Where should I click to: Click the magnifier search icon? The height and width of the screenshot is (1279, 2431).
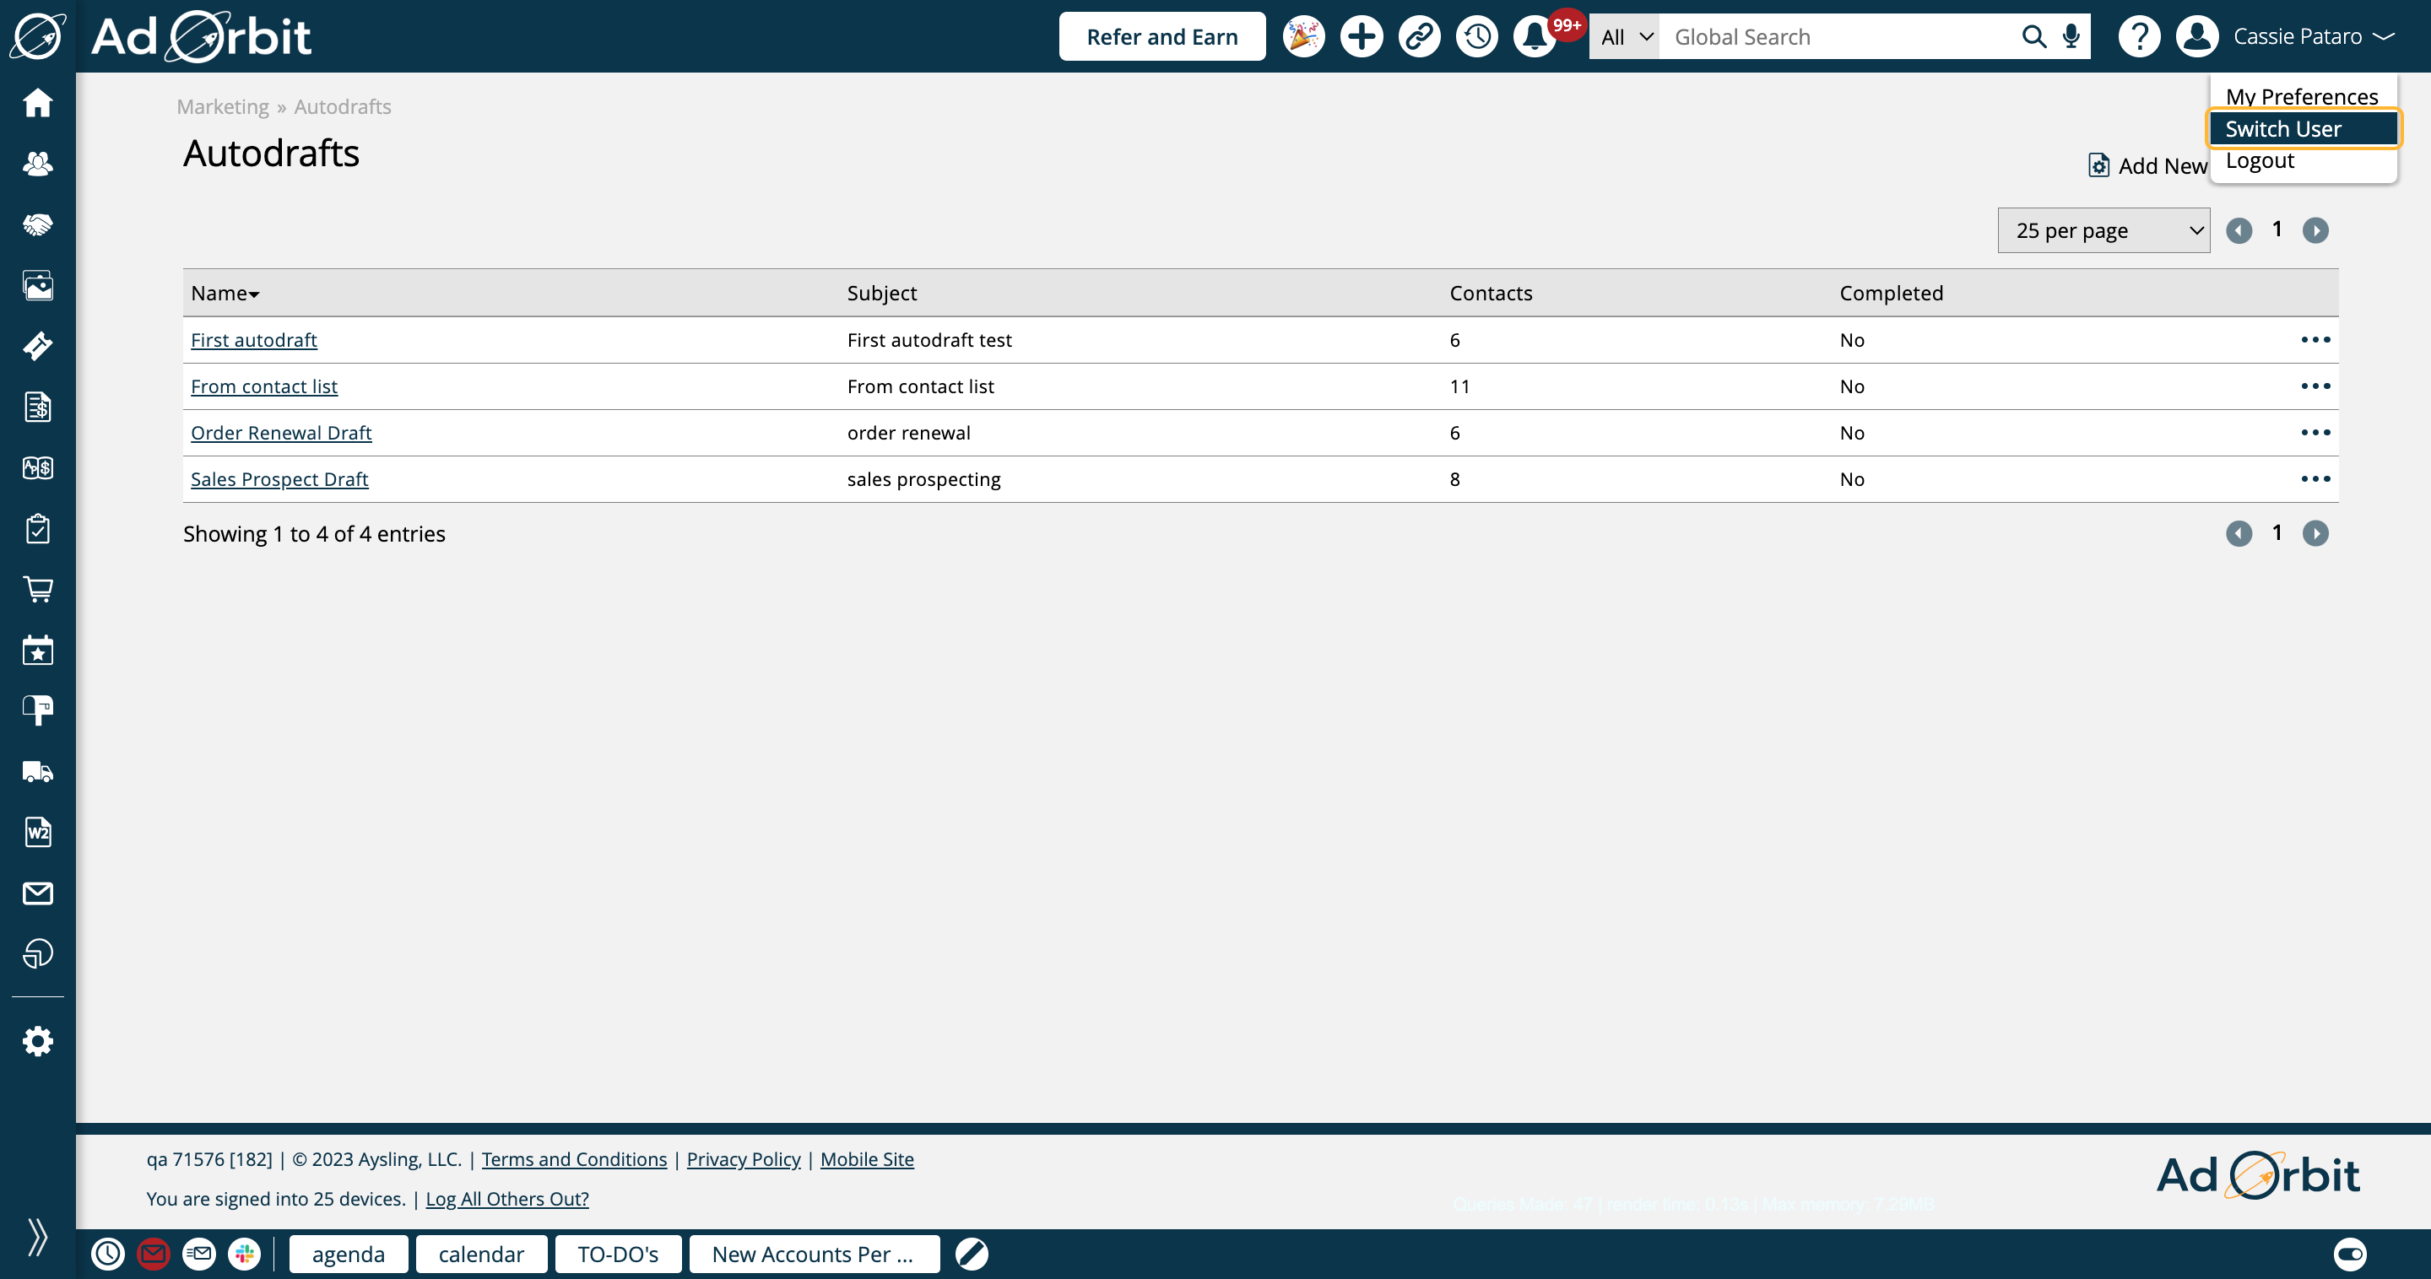(2033, 37)
